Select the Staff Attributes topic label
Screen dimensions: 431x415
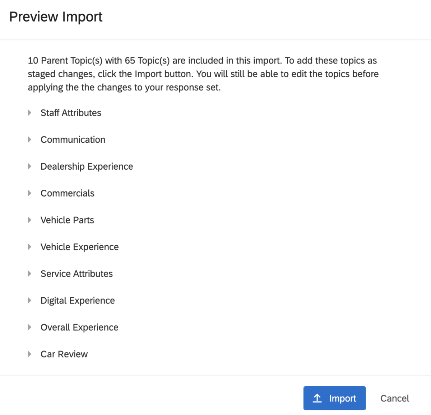pyautogui.click(x=71, y=112)
